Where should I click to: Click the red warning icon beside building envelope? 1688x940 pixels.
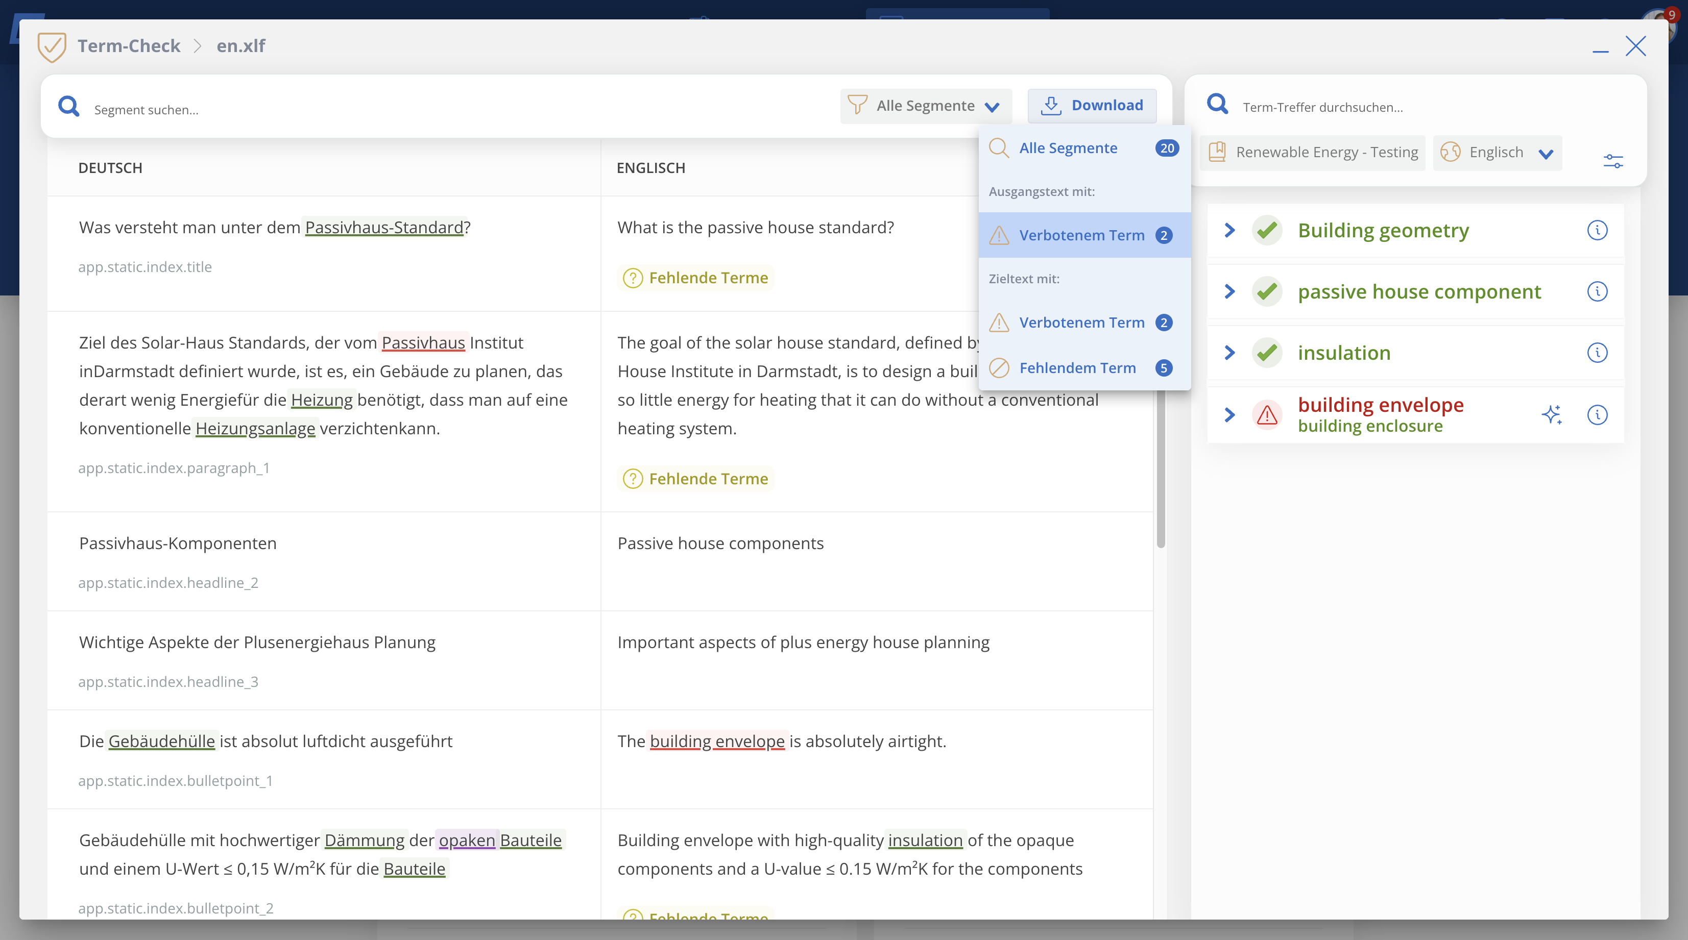pyautogui.click(x=1267, y=415)
